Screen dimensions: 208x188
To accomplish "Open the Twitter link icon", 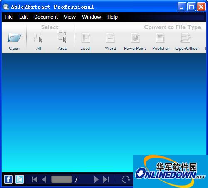I will point(20,179).
